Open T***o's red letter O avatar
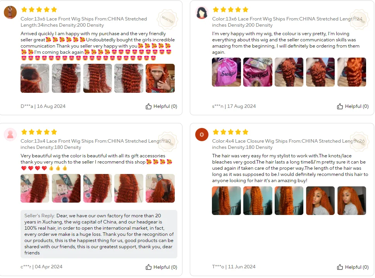This screenshot has width=375, height=278. click(202, 135)
